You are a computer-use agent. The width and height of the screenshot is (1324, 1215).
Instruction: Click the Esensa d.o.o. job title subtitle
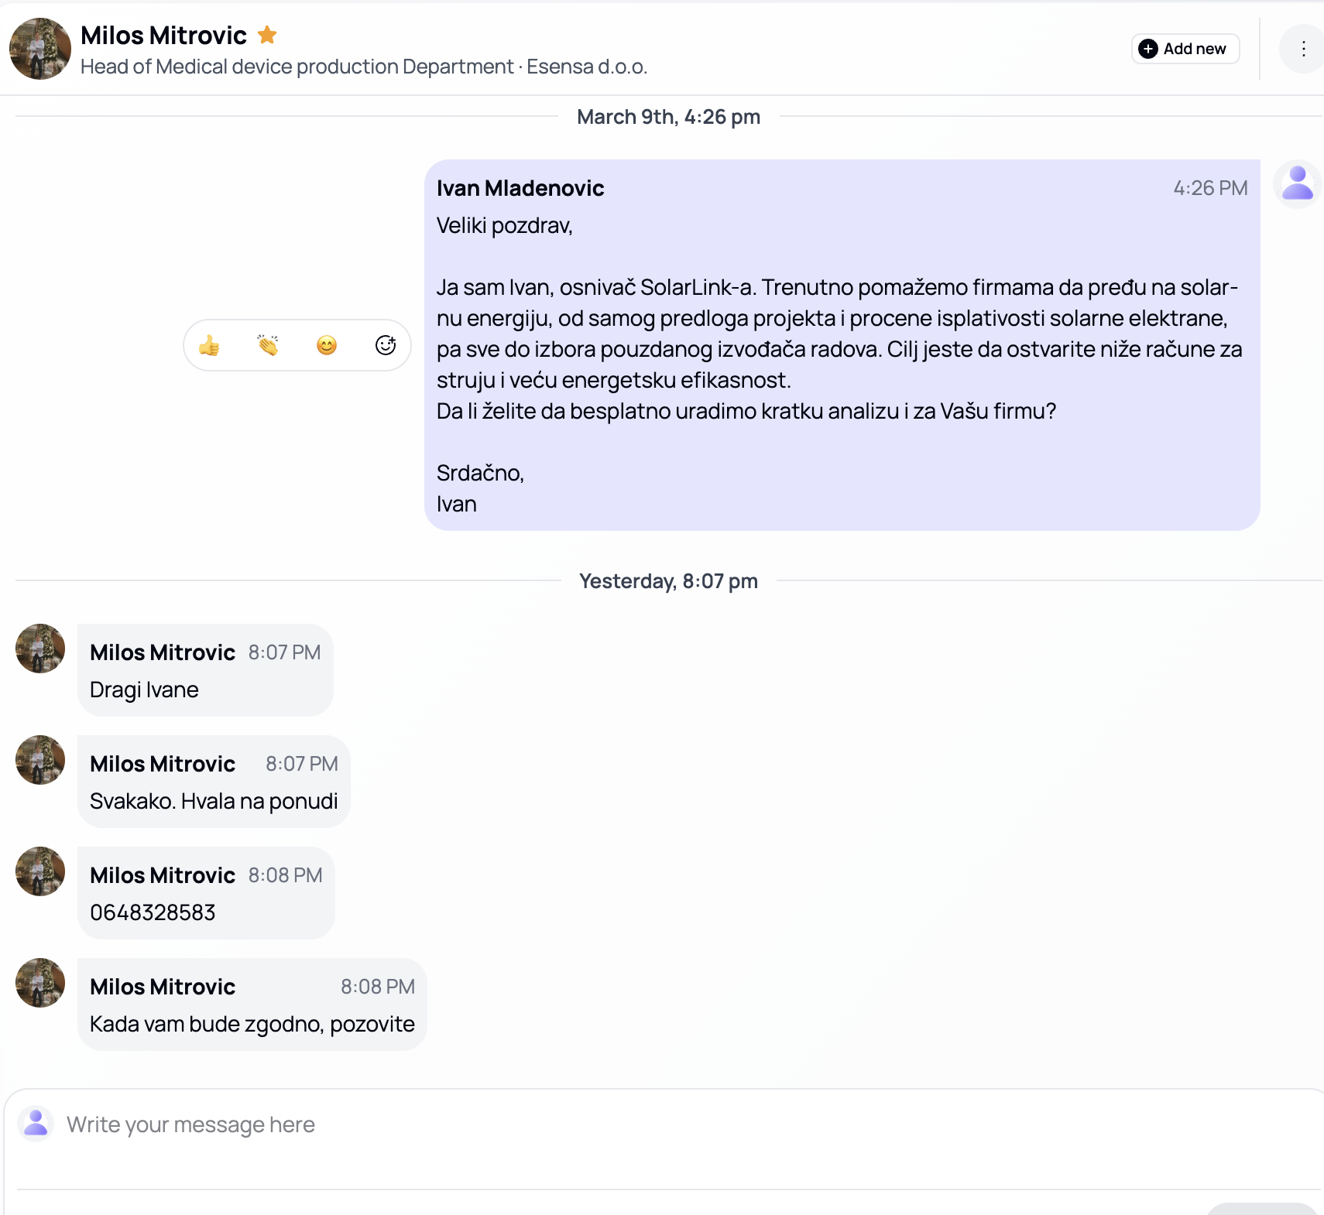pos(364,67)
